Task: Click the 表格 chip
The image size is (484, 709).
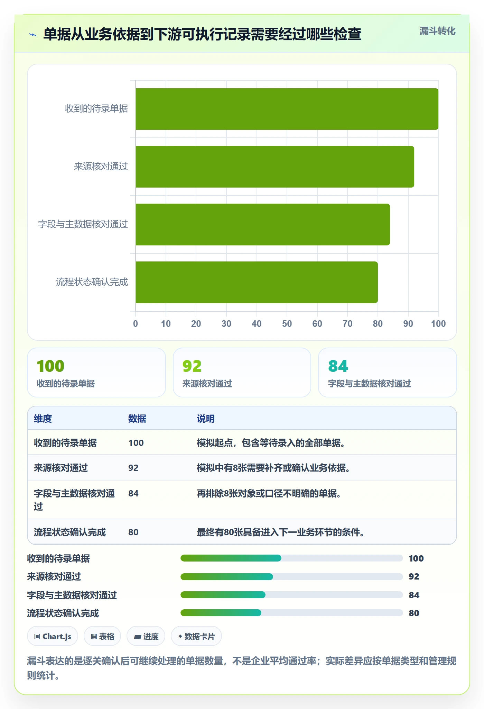Action: (102, 636)
